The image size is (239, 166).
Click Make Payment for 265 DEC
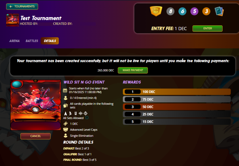point(133,70)
